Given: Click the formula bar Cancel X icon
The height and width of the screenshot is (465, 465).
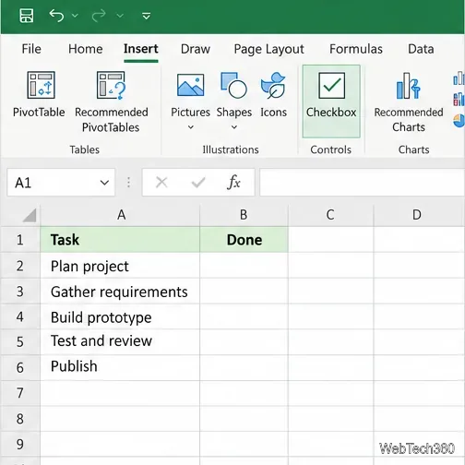Looking at the screenshot, I should point(161,183).
